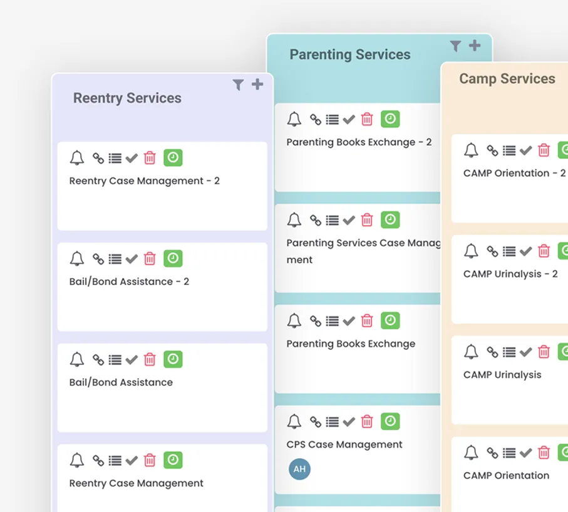Open the filter on Reentry Services column

point(238,84)
